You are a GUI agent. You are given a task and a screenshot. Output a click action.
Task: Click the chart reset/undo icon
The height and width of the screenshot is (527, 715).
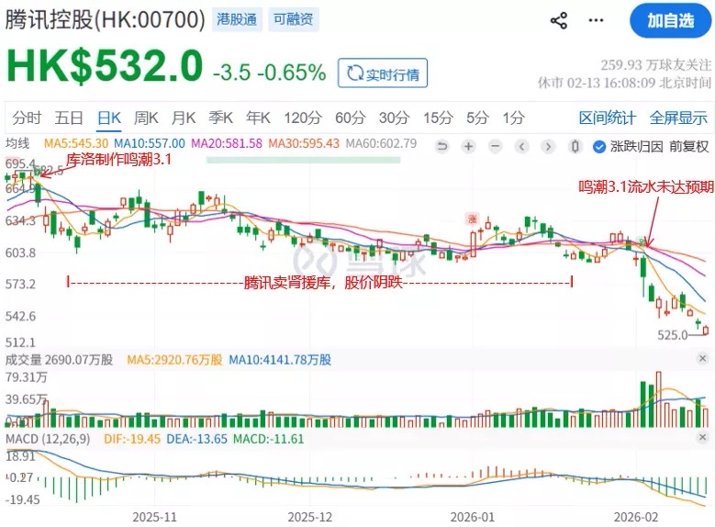pos(441,145)
